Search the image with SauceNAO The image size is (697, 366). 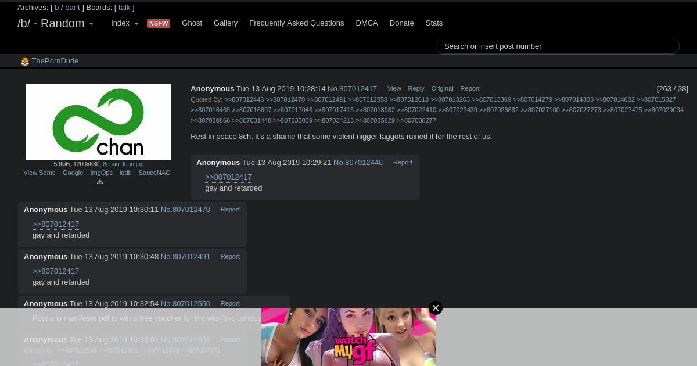pos(155,173)
